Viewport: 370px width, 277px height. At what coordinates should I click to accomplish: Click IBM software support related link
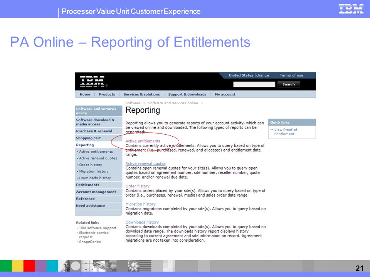(x=98, y=228)
